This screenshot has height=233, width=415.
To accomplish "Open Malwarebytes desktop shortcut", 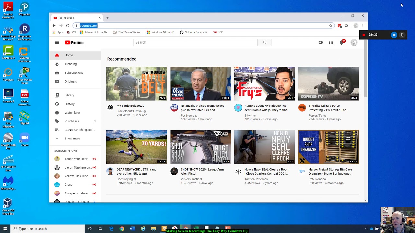I will tap(8, 183).
